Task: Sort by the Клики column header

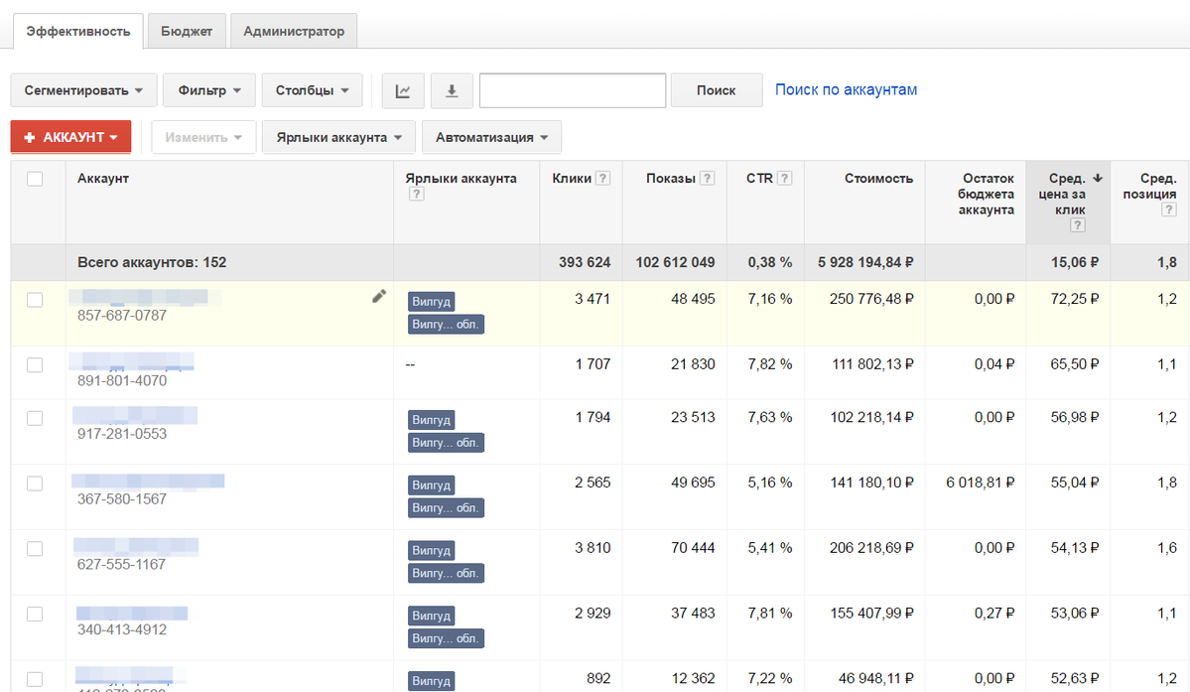Action: 572,179
